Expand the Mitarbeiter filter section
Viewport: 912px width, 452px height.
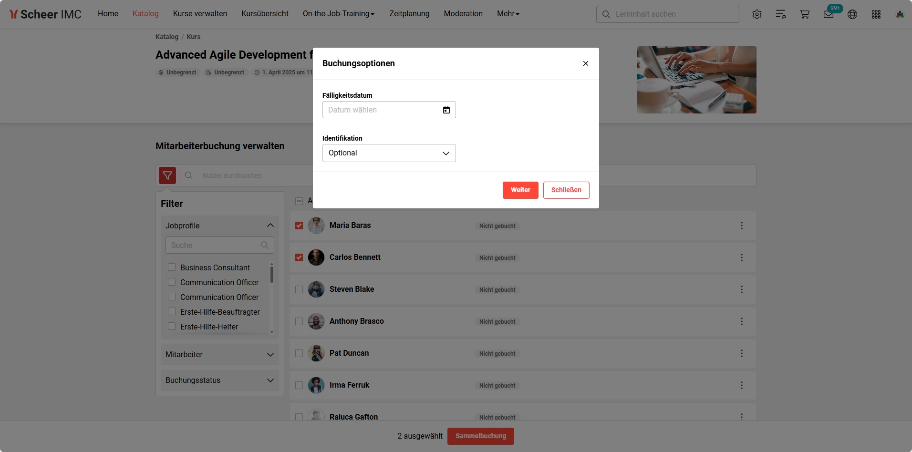pyautogui.click(x=220, y=355)
